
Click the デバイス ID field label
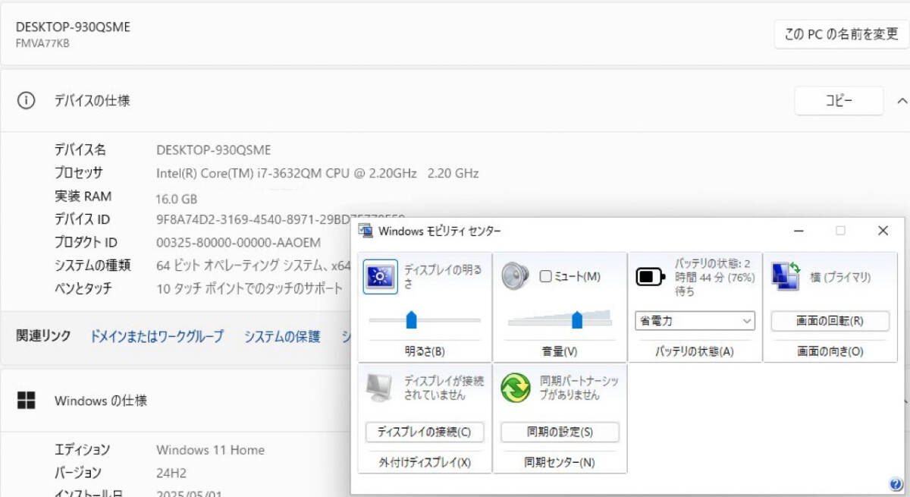82,219
